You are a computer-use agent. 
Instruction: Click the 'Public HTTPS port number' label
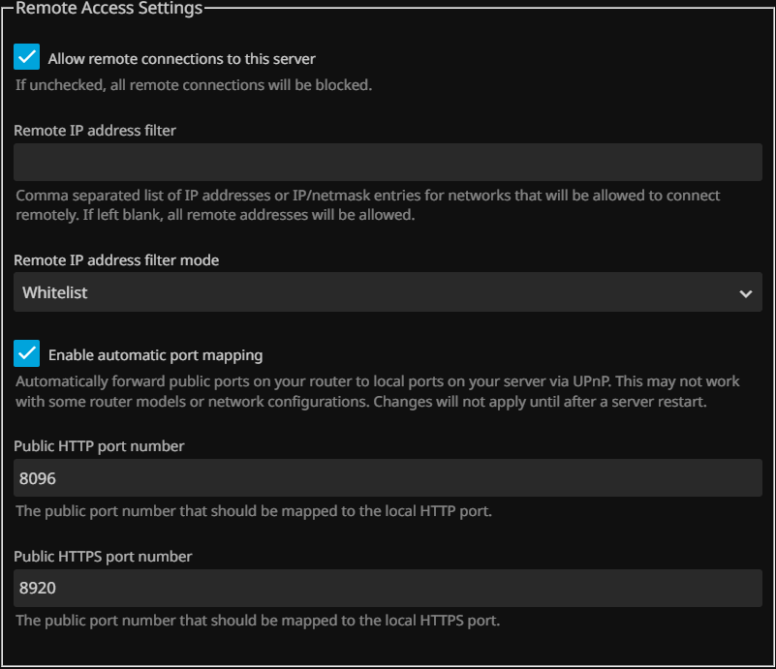[103, 557]
